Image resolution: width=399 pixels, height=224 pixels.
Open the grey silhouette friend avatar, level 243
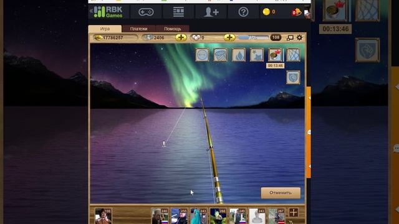click(x=257, y=216)
